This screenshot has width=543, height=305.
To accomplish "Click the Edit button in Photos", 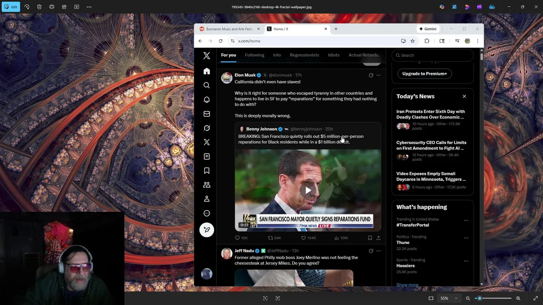I will pos(11,7).
